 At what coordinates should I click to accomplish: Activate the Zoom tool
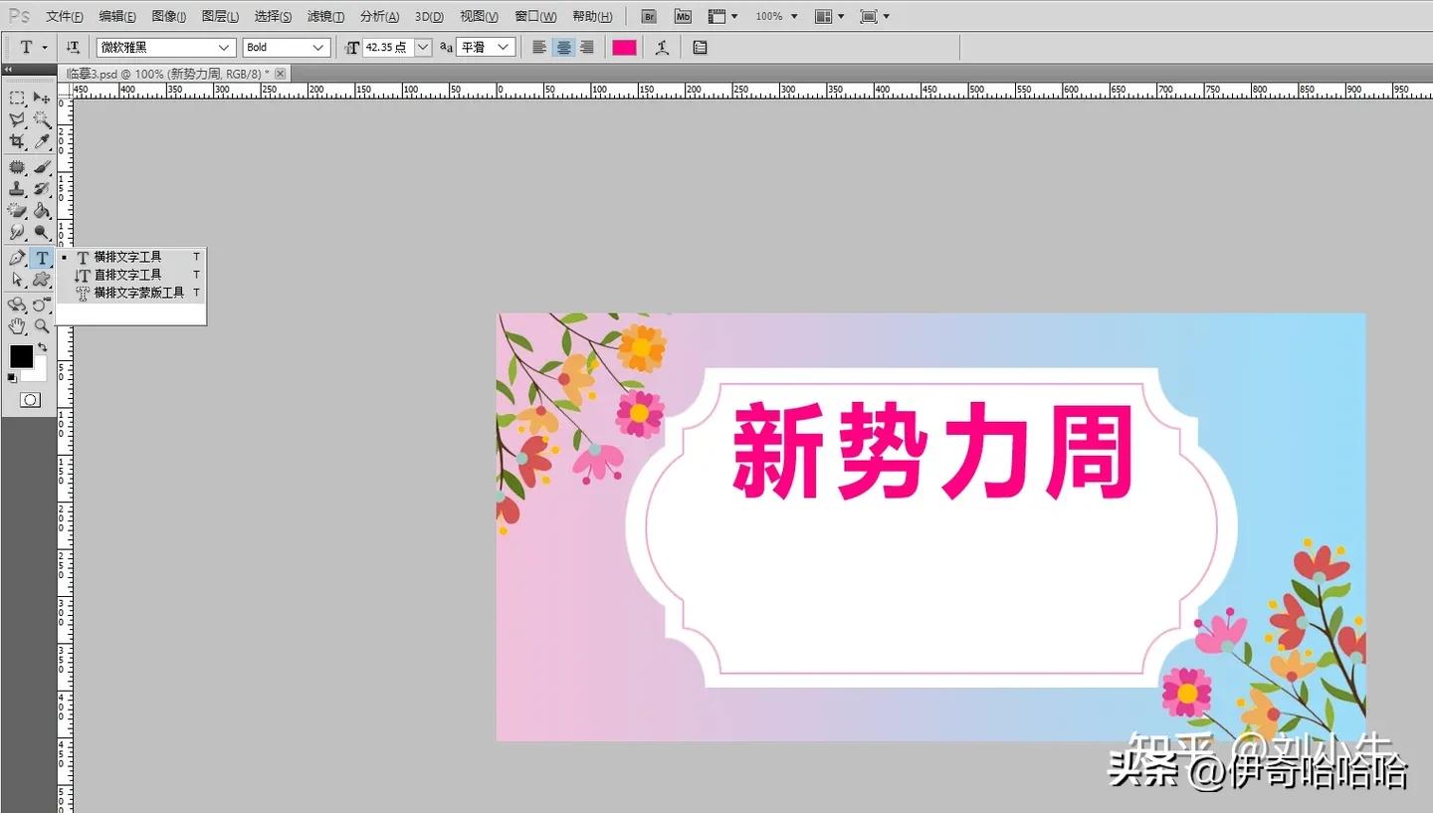click(x=42, y=325)
